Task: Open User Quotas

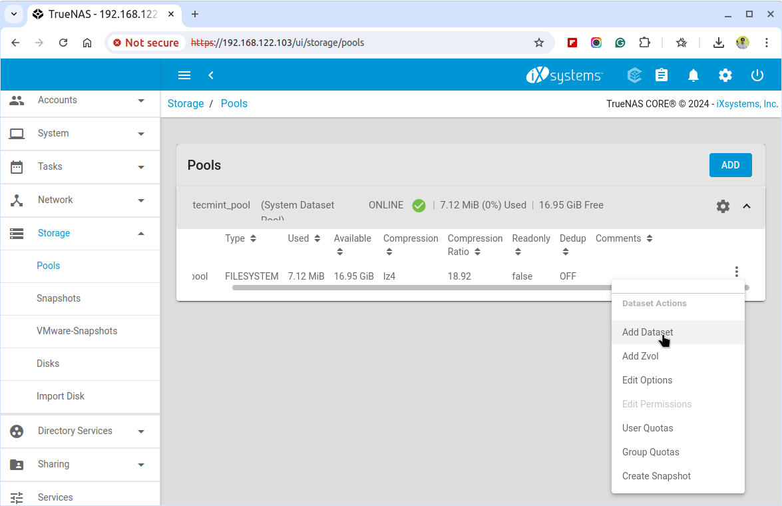Action: tap(678, 428)
